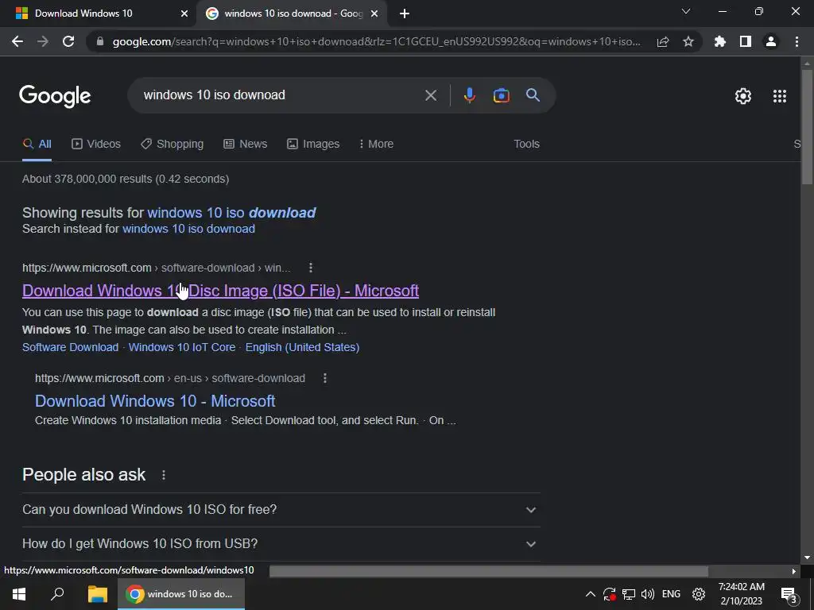Open the People also ask options menu
Screen dimensions: 814x610
pos(164,475)
